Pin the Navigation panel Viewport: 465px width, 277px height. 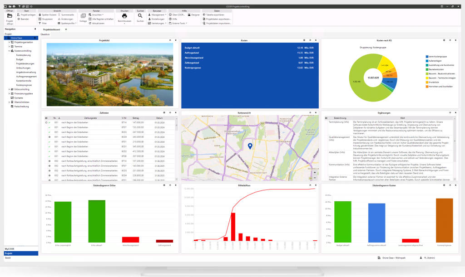(x=35, y=29)
